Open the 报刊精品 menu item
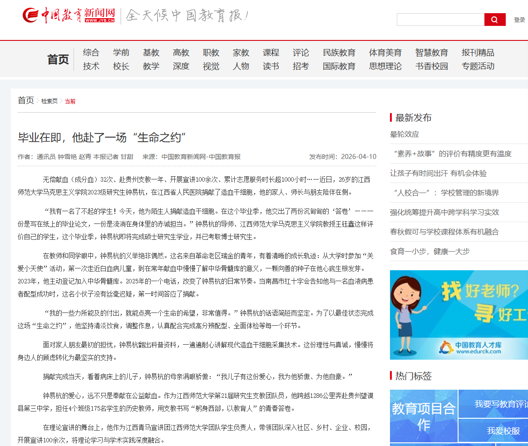Viewport: 528px width, 446px height. 478,53
